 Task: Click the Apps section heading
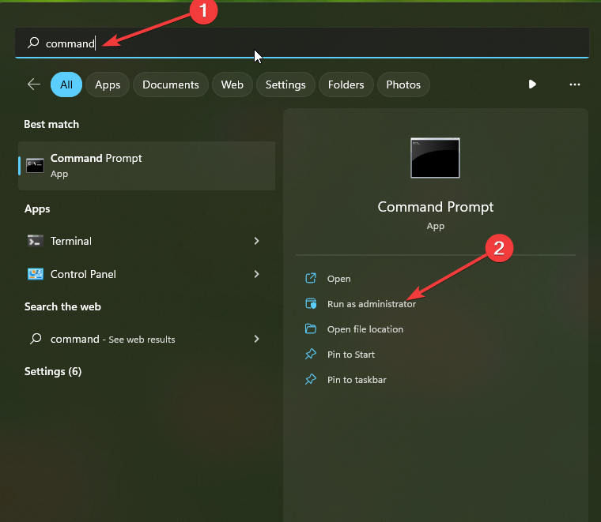pos(37,209)
